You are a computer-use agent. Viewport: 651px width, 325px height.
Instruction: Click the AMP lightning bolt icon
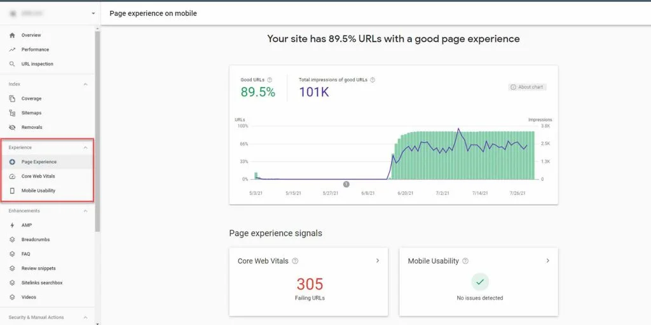(12, 225)
